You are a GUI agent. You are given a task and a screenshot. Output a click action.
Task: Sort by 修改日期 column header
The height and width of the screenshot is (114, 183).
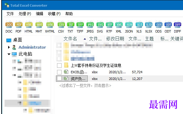(x=115, y=39)
